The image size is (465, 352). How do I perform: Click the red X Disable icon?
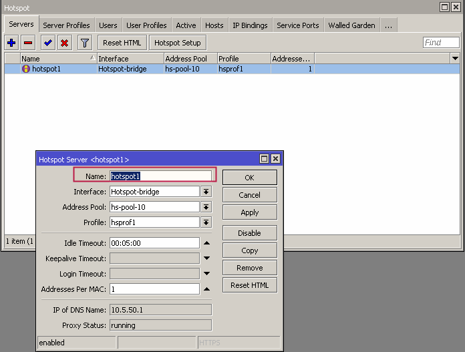tap(64, 43)
